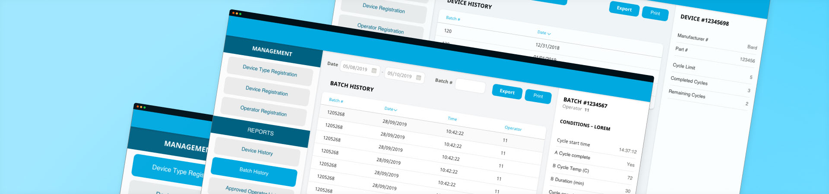
Task: Click the 05/08/2019 start date field
Action: tap(355, 68)
